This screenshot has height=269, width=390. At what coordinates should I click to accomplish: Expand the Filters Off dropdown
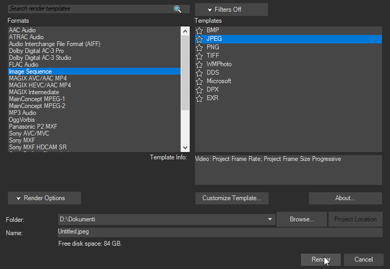coord(231,9)
